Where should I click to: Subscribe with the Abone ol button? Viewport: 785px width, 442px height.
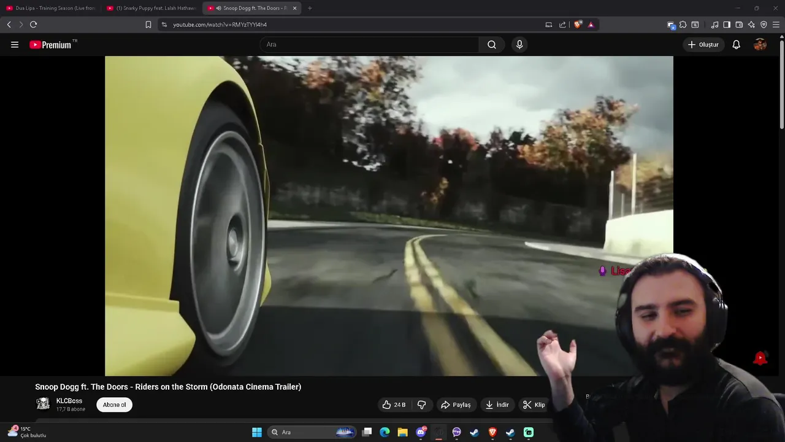pos(114,405)
